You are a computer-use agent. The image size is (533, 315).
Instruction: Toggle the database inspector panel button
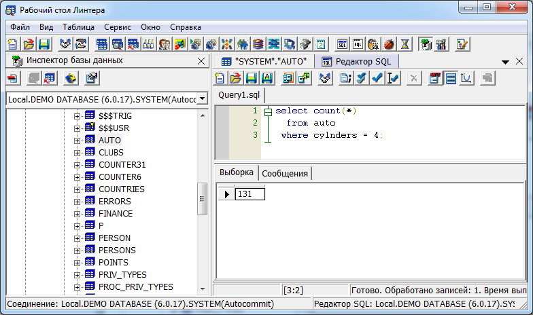pyautogui.click(x=425, y=44)
